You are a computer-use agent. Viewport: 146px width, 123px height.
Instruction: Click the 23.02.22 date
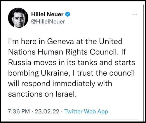coord(47,111)
